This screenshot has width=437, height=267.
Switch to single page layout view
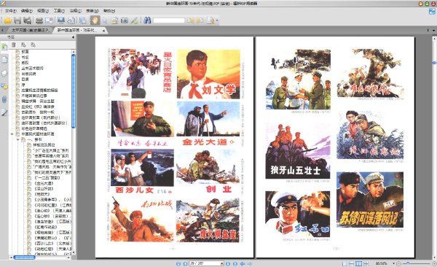tap(345, 263)
